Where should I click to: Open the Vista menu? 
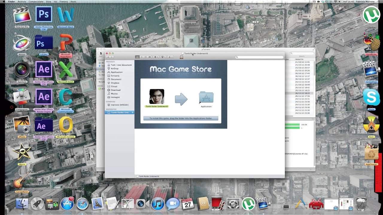pyautogui.click(x=48, y=1)
